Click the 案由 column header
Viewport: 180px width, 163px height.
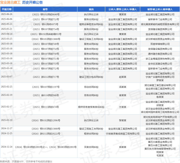click(x=91, y=9)
